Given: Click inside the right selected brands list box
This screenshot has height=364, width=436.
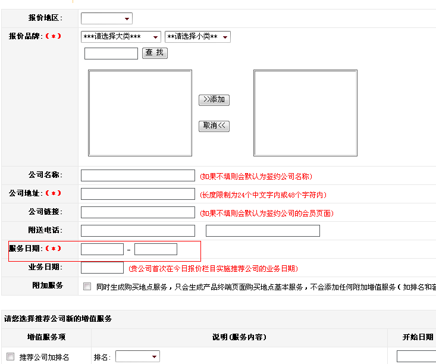Looking at the screenshot, I should tap(305, 113).
